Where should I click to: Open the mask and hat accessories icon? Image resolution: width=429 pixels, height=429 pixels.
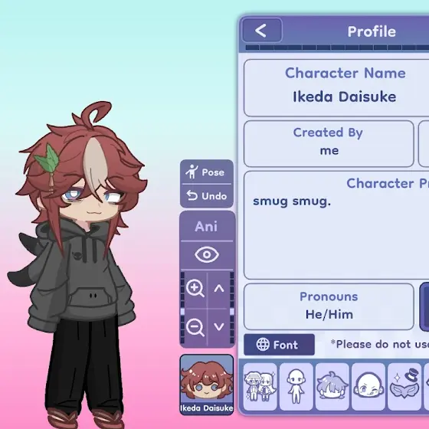tap(404, 387)
